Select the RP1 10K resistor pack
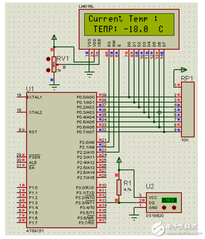The width and height of the screenshot is (205, 239). (x=188, y=110)
